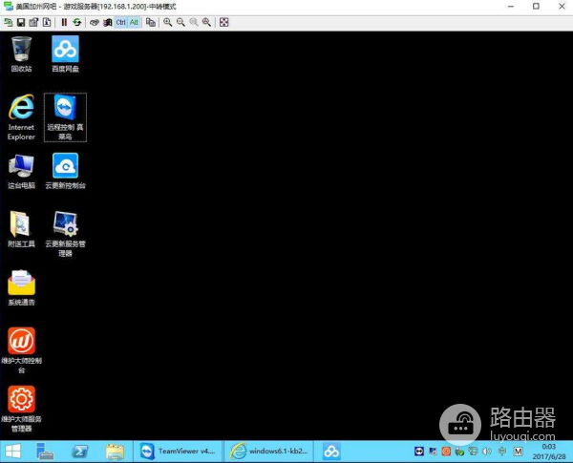This screenshot has width=573, height=463.
Task: Select the 回收站 recycle bin icon
Action: tap(21, 50)
